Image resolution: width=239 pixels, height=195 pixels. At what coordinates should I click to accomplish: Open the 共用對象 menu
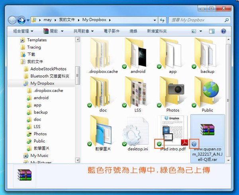pos(84,31)
